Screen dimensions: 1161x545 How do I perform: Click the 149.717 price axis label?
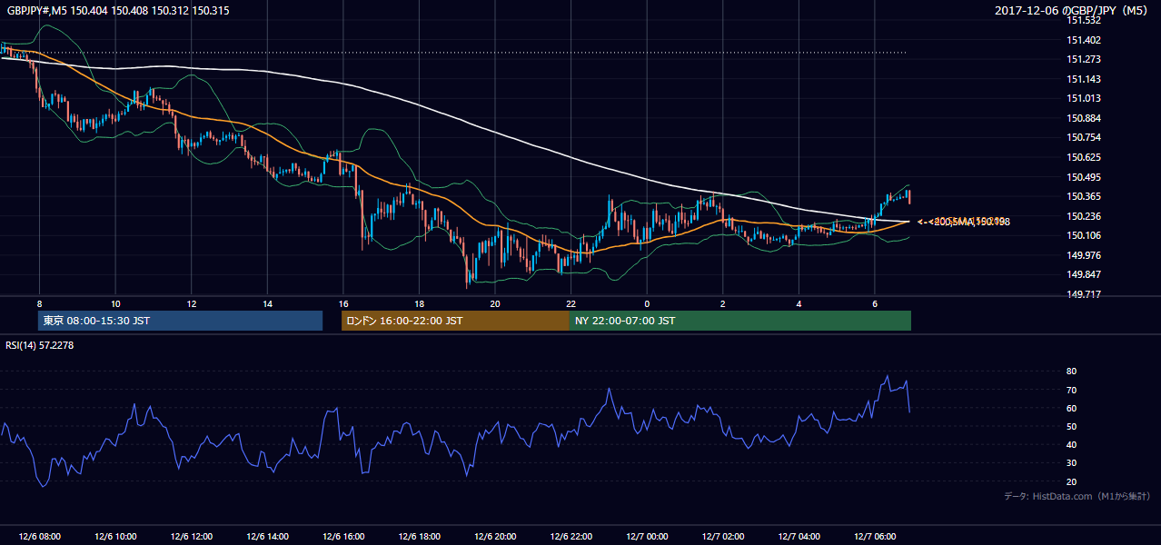(1083, 295)
